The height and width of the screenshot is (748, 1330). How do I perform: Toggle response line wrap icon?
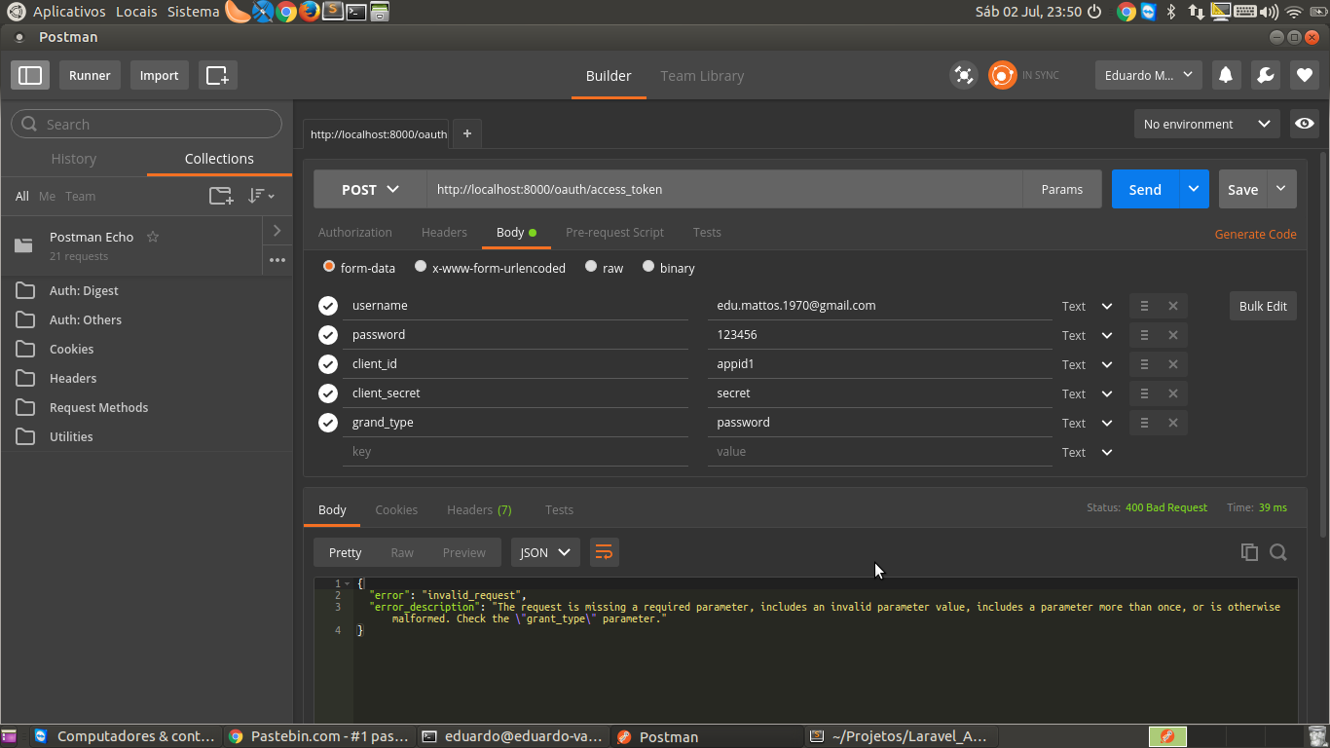click(x=604, y=552)
